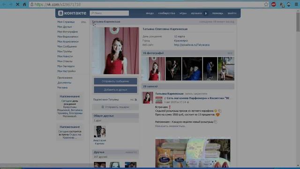Open Мои Фотографии in sidebar
The height and width of the screenshot is (169, 300).
67,31
